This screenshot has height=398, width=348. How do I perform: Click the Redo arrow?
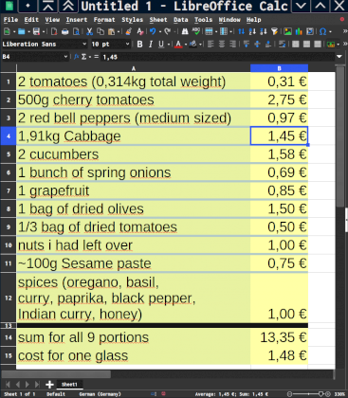click(x=168, y=31)
